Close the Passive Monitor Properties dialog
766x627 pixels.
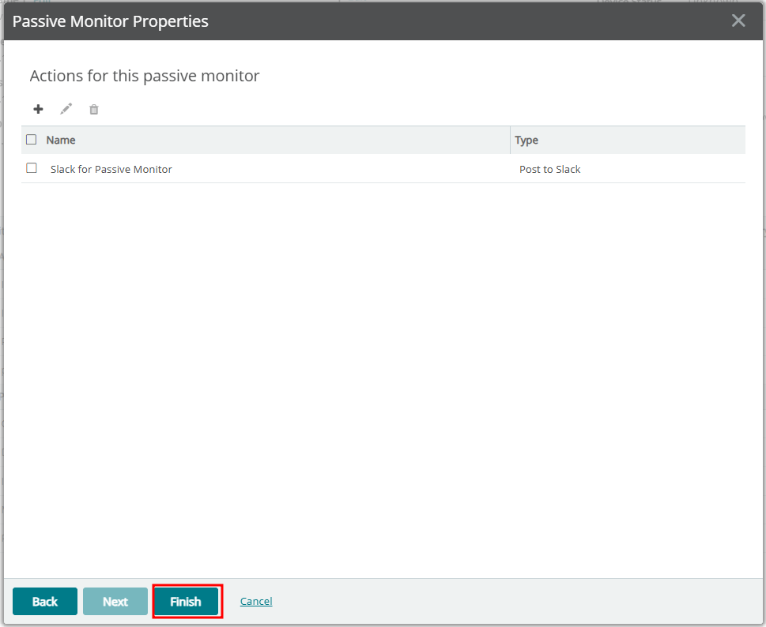(738, 21)
